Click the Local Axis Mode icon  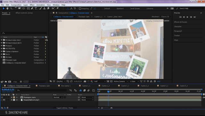pyautogui.click(x=68, y=8)
